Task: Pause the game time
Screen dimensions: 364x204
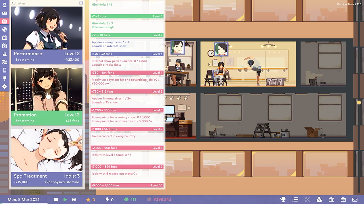Action: (x=56, y=199)
